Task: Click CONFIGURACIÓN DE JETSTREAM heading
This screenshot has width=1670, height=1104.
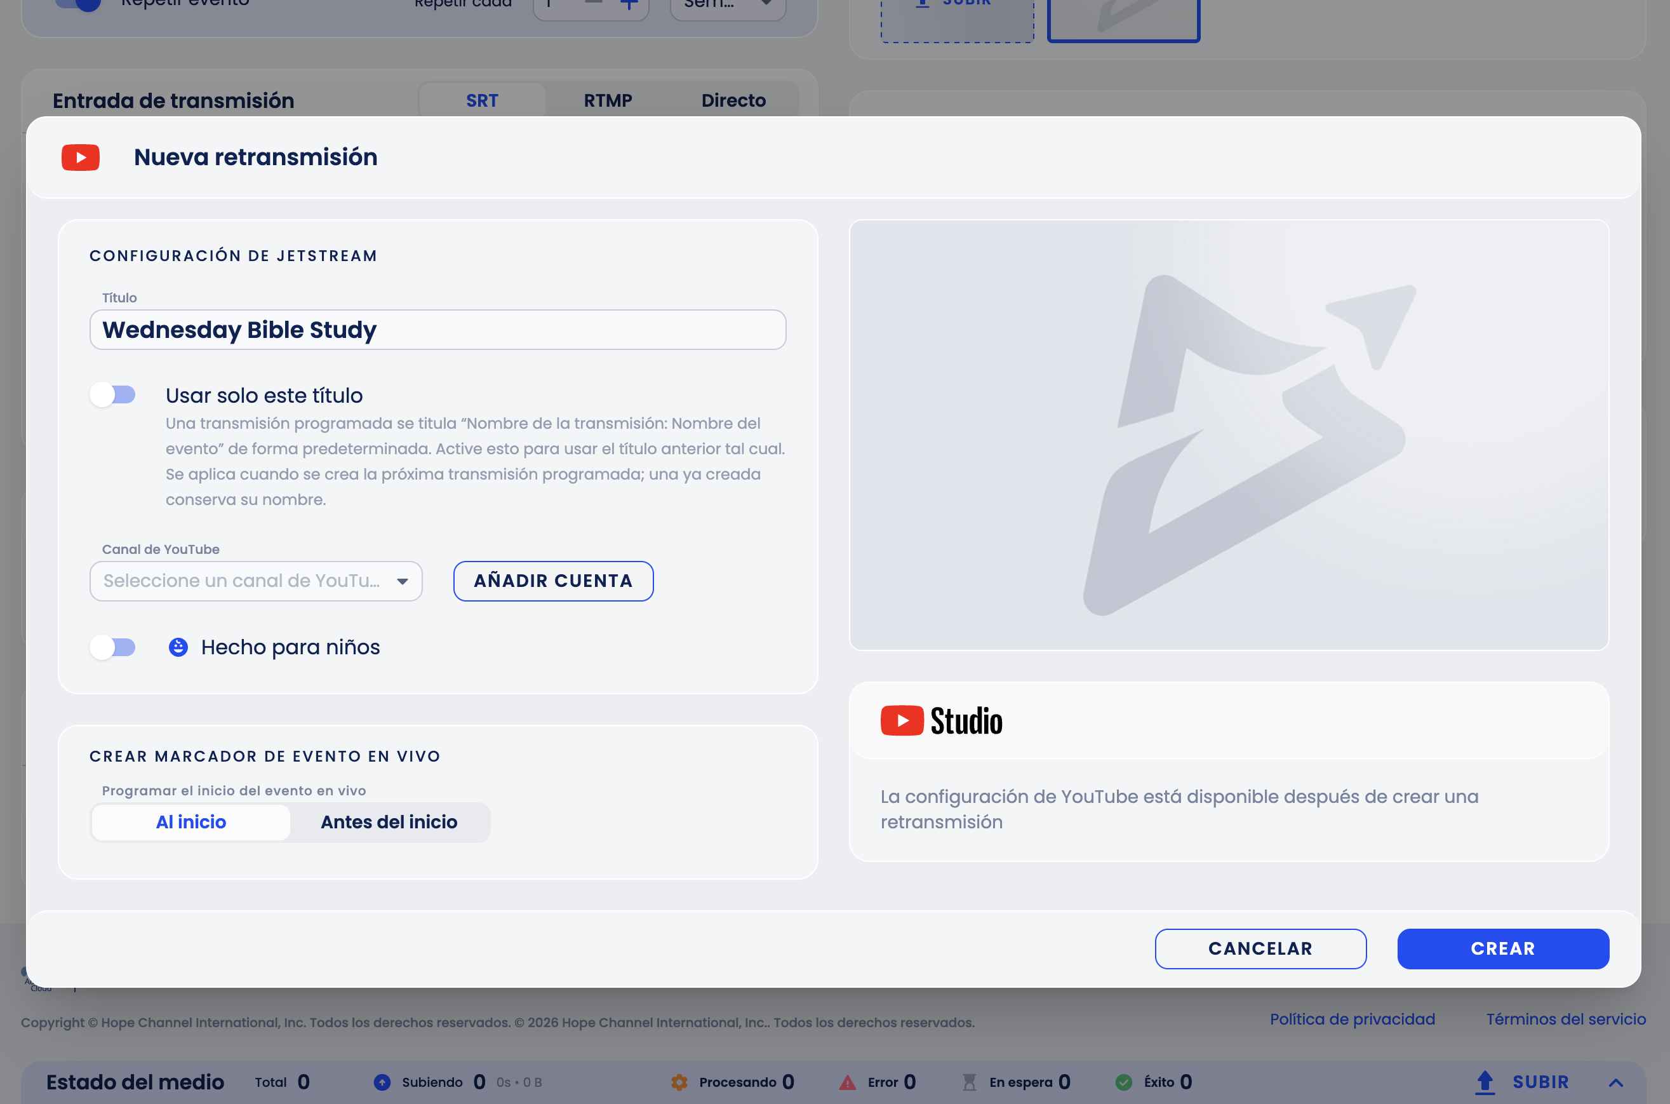Action: (234, 255)
